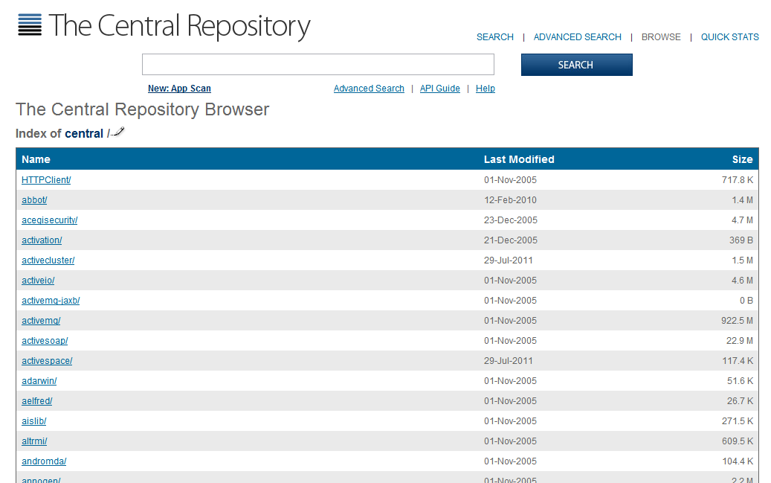Open the Help link
This screenshot has height=483, width=771.
pos(485,89)
